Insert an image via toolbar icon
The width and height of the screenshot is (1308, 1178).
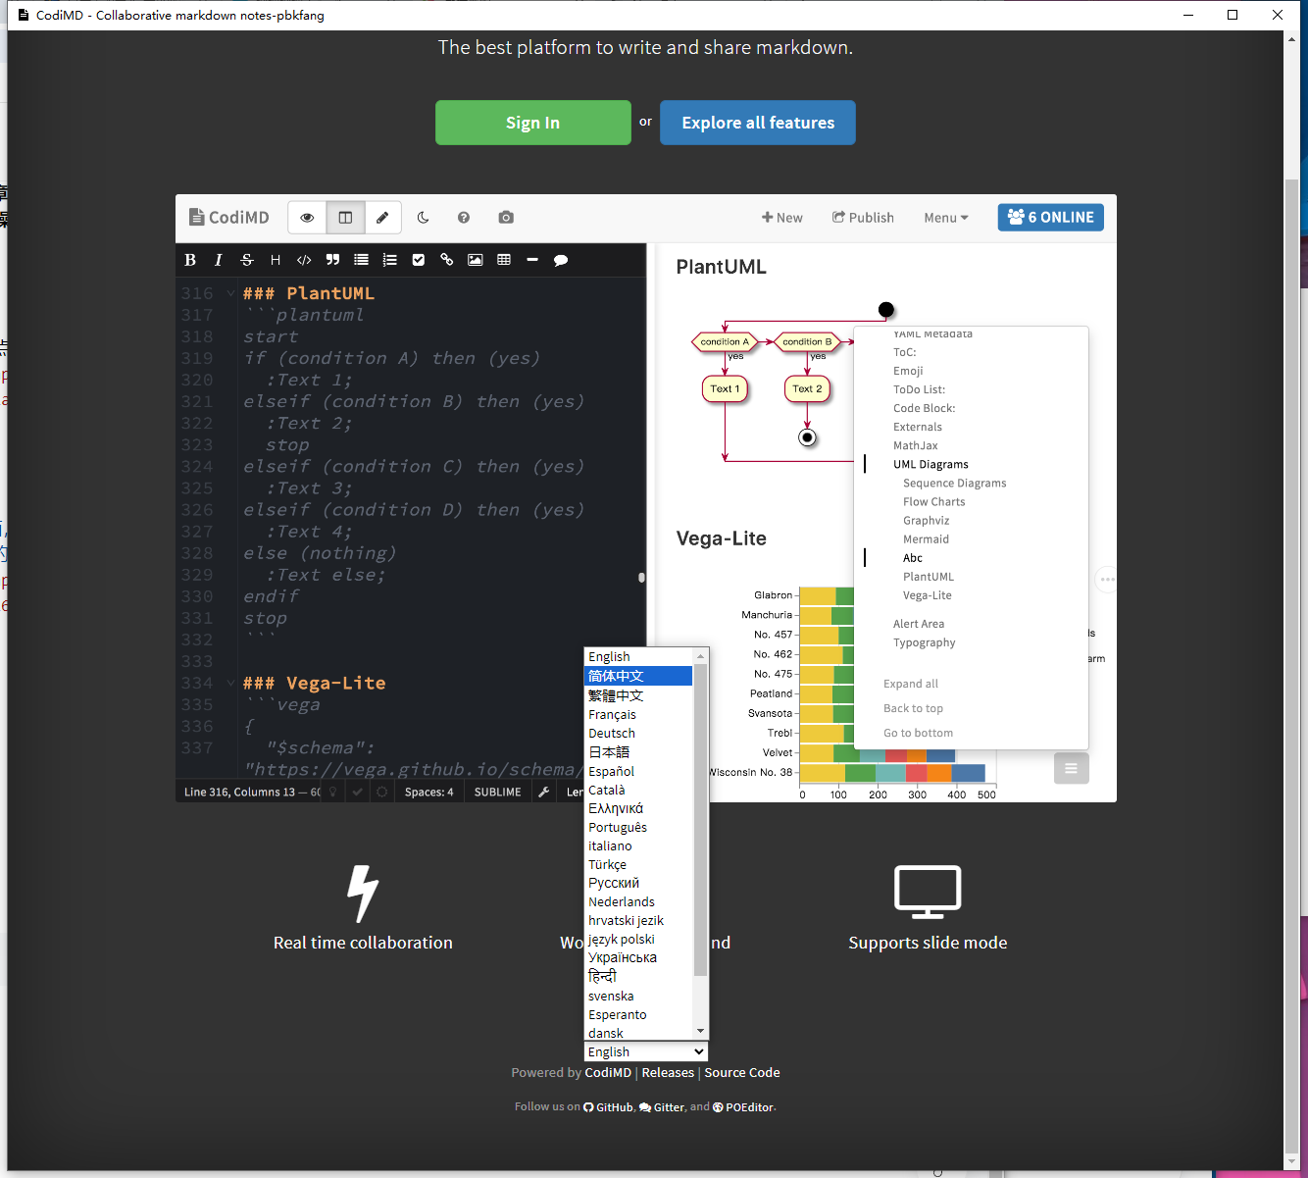[x=476, y=260]
